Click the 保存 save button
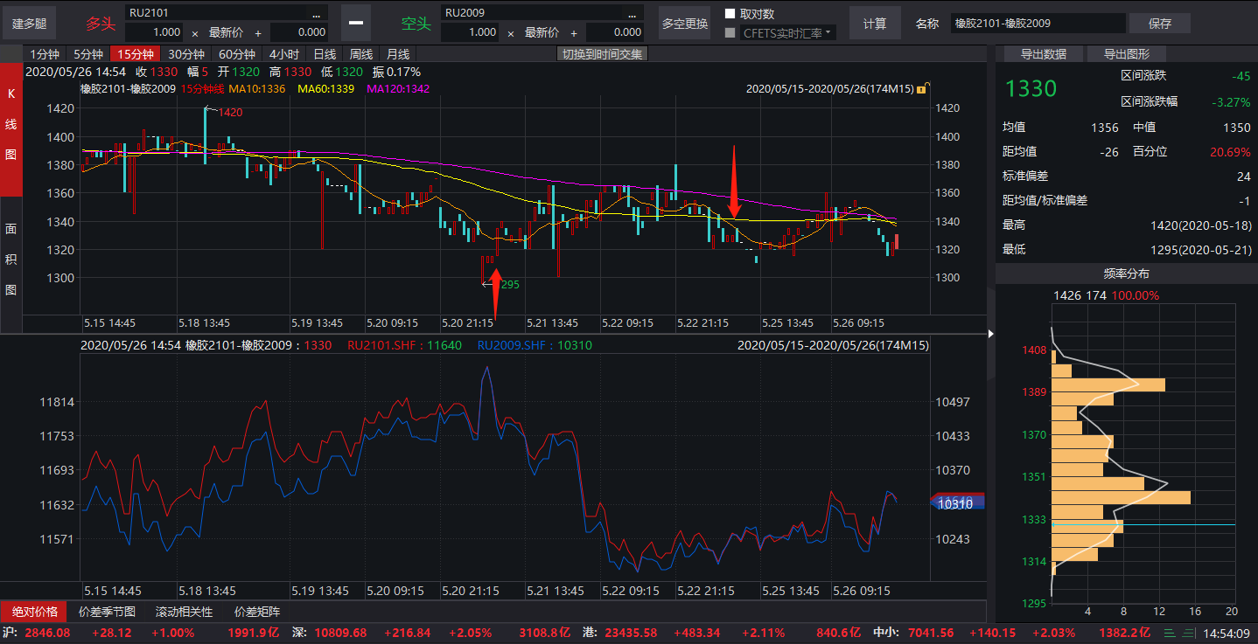The width and height of the screenshot is (1258, 644). 1159,23
